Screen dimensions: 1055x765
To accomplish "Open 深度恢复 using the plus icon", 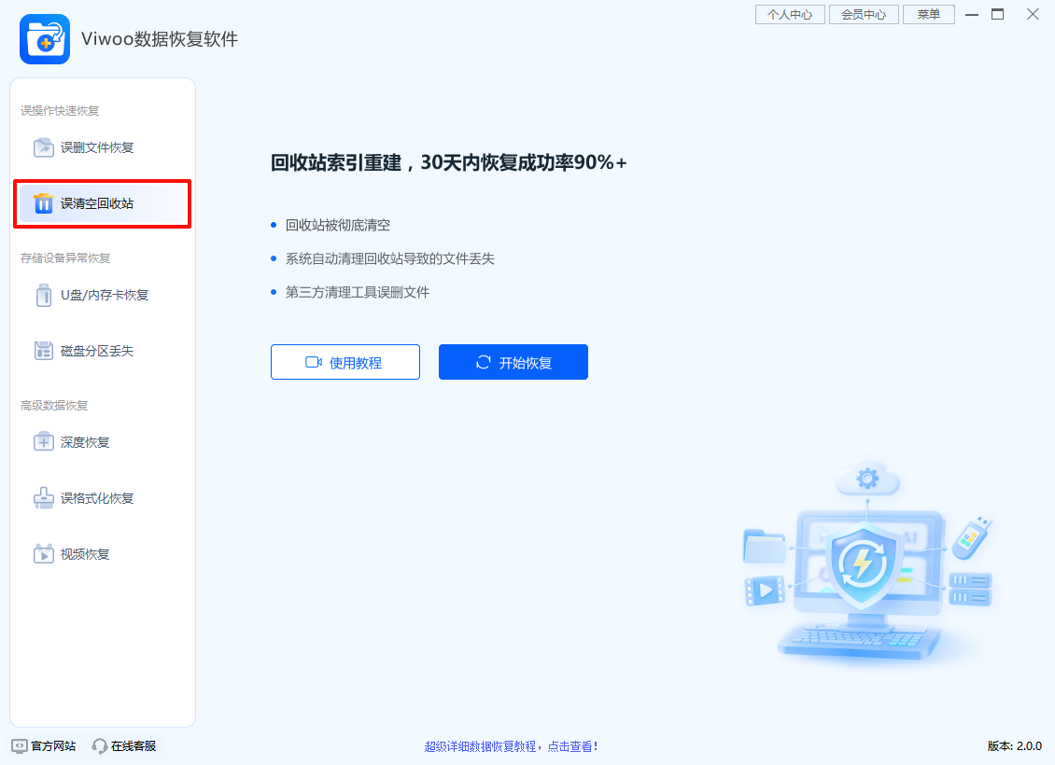I will tap(43, 441).
